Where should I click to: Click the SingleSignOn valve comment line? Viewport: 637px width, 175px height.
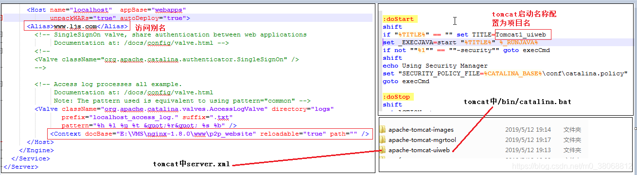click(x=171, y=35)
